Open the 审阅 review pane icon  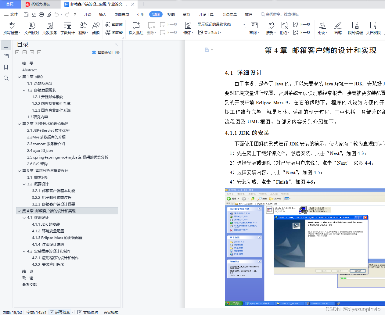point(254,25)
